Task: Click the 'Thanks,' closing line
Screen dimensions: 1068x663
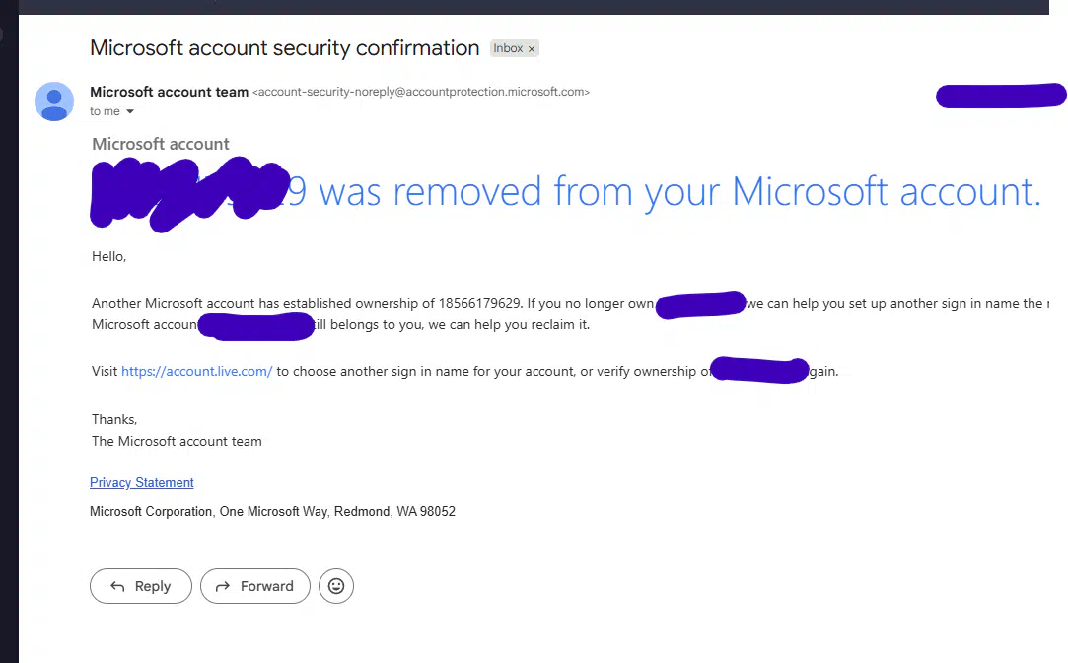Action: click(x=114, y=420)
